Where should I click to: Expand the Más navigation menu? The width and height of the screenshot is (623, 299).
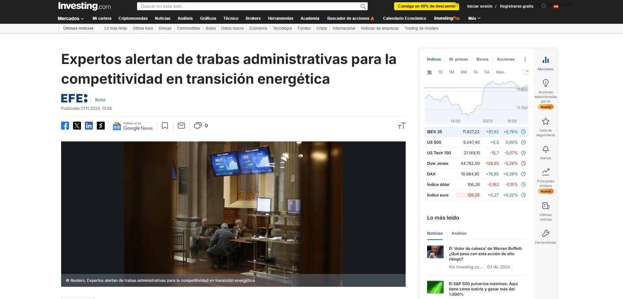point(474,18)
